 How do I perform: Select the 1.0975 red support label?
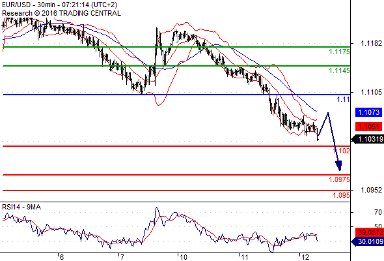point(339,179)
